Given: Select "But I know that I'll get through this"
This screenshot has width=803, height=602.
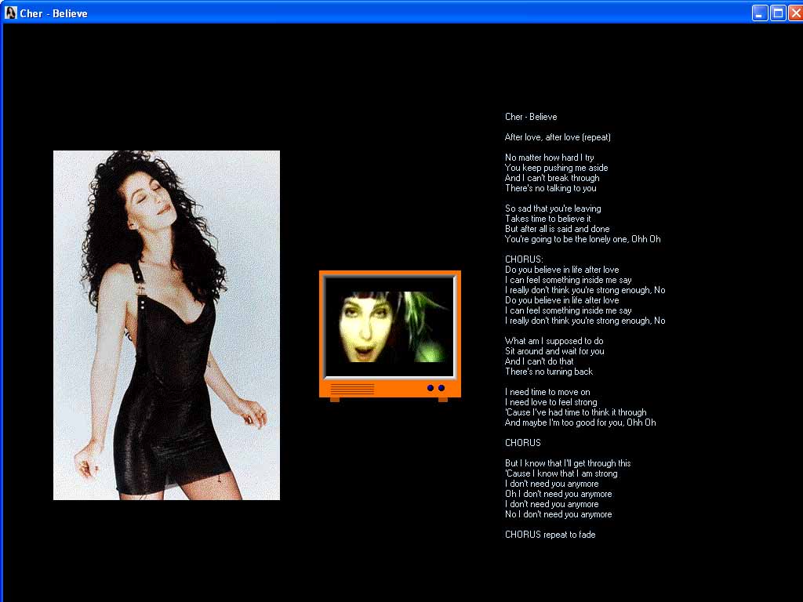Looking at the screenshot, I should (568, 463).
